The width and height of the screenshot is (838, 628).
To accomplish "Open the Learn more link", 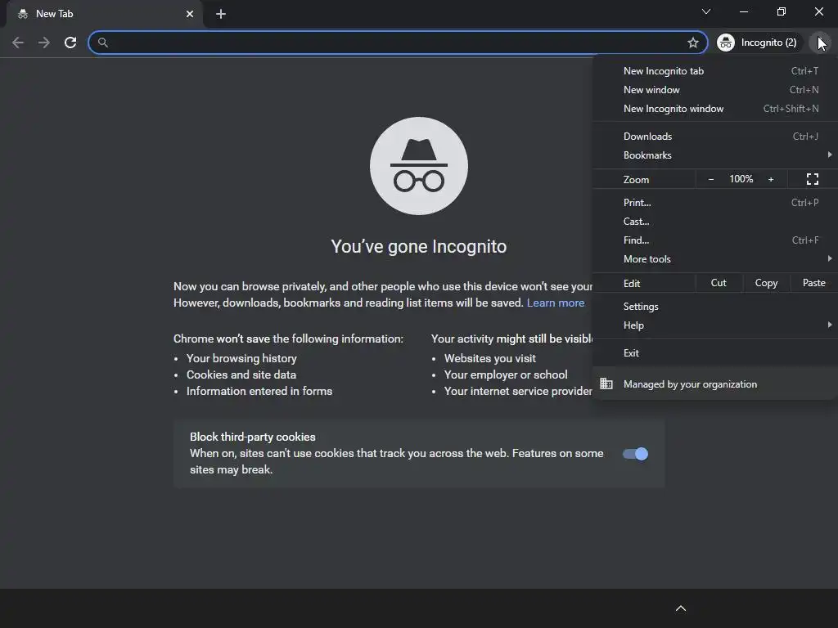I will click(x=556, y=303).
